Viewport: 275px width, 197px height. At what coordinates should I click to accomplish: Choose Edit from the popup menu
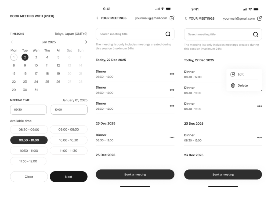coord(240,74)
